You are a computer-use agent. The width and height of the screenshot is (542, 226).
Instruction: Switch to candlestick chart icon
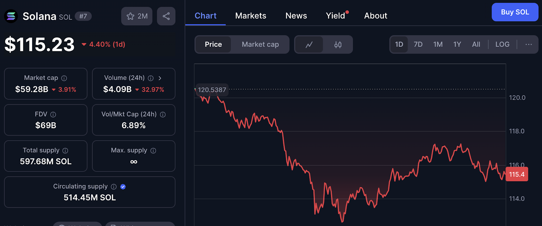338,44
